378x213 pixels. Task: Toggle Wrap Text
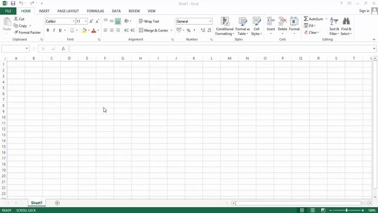coord(149,21)
